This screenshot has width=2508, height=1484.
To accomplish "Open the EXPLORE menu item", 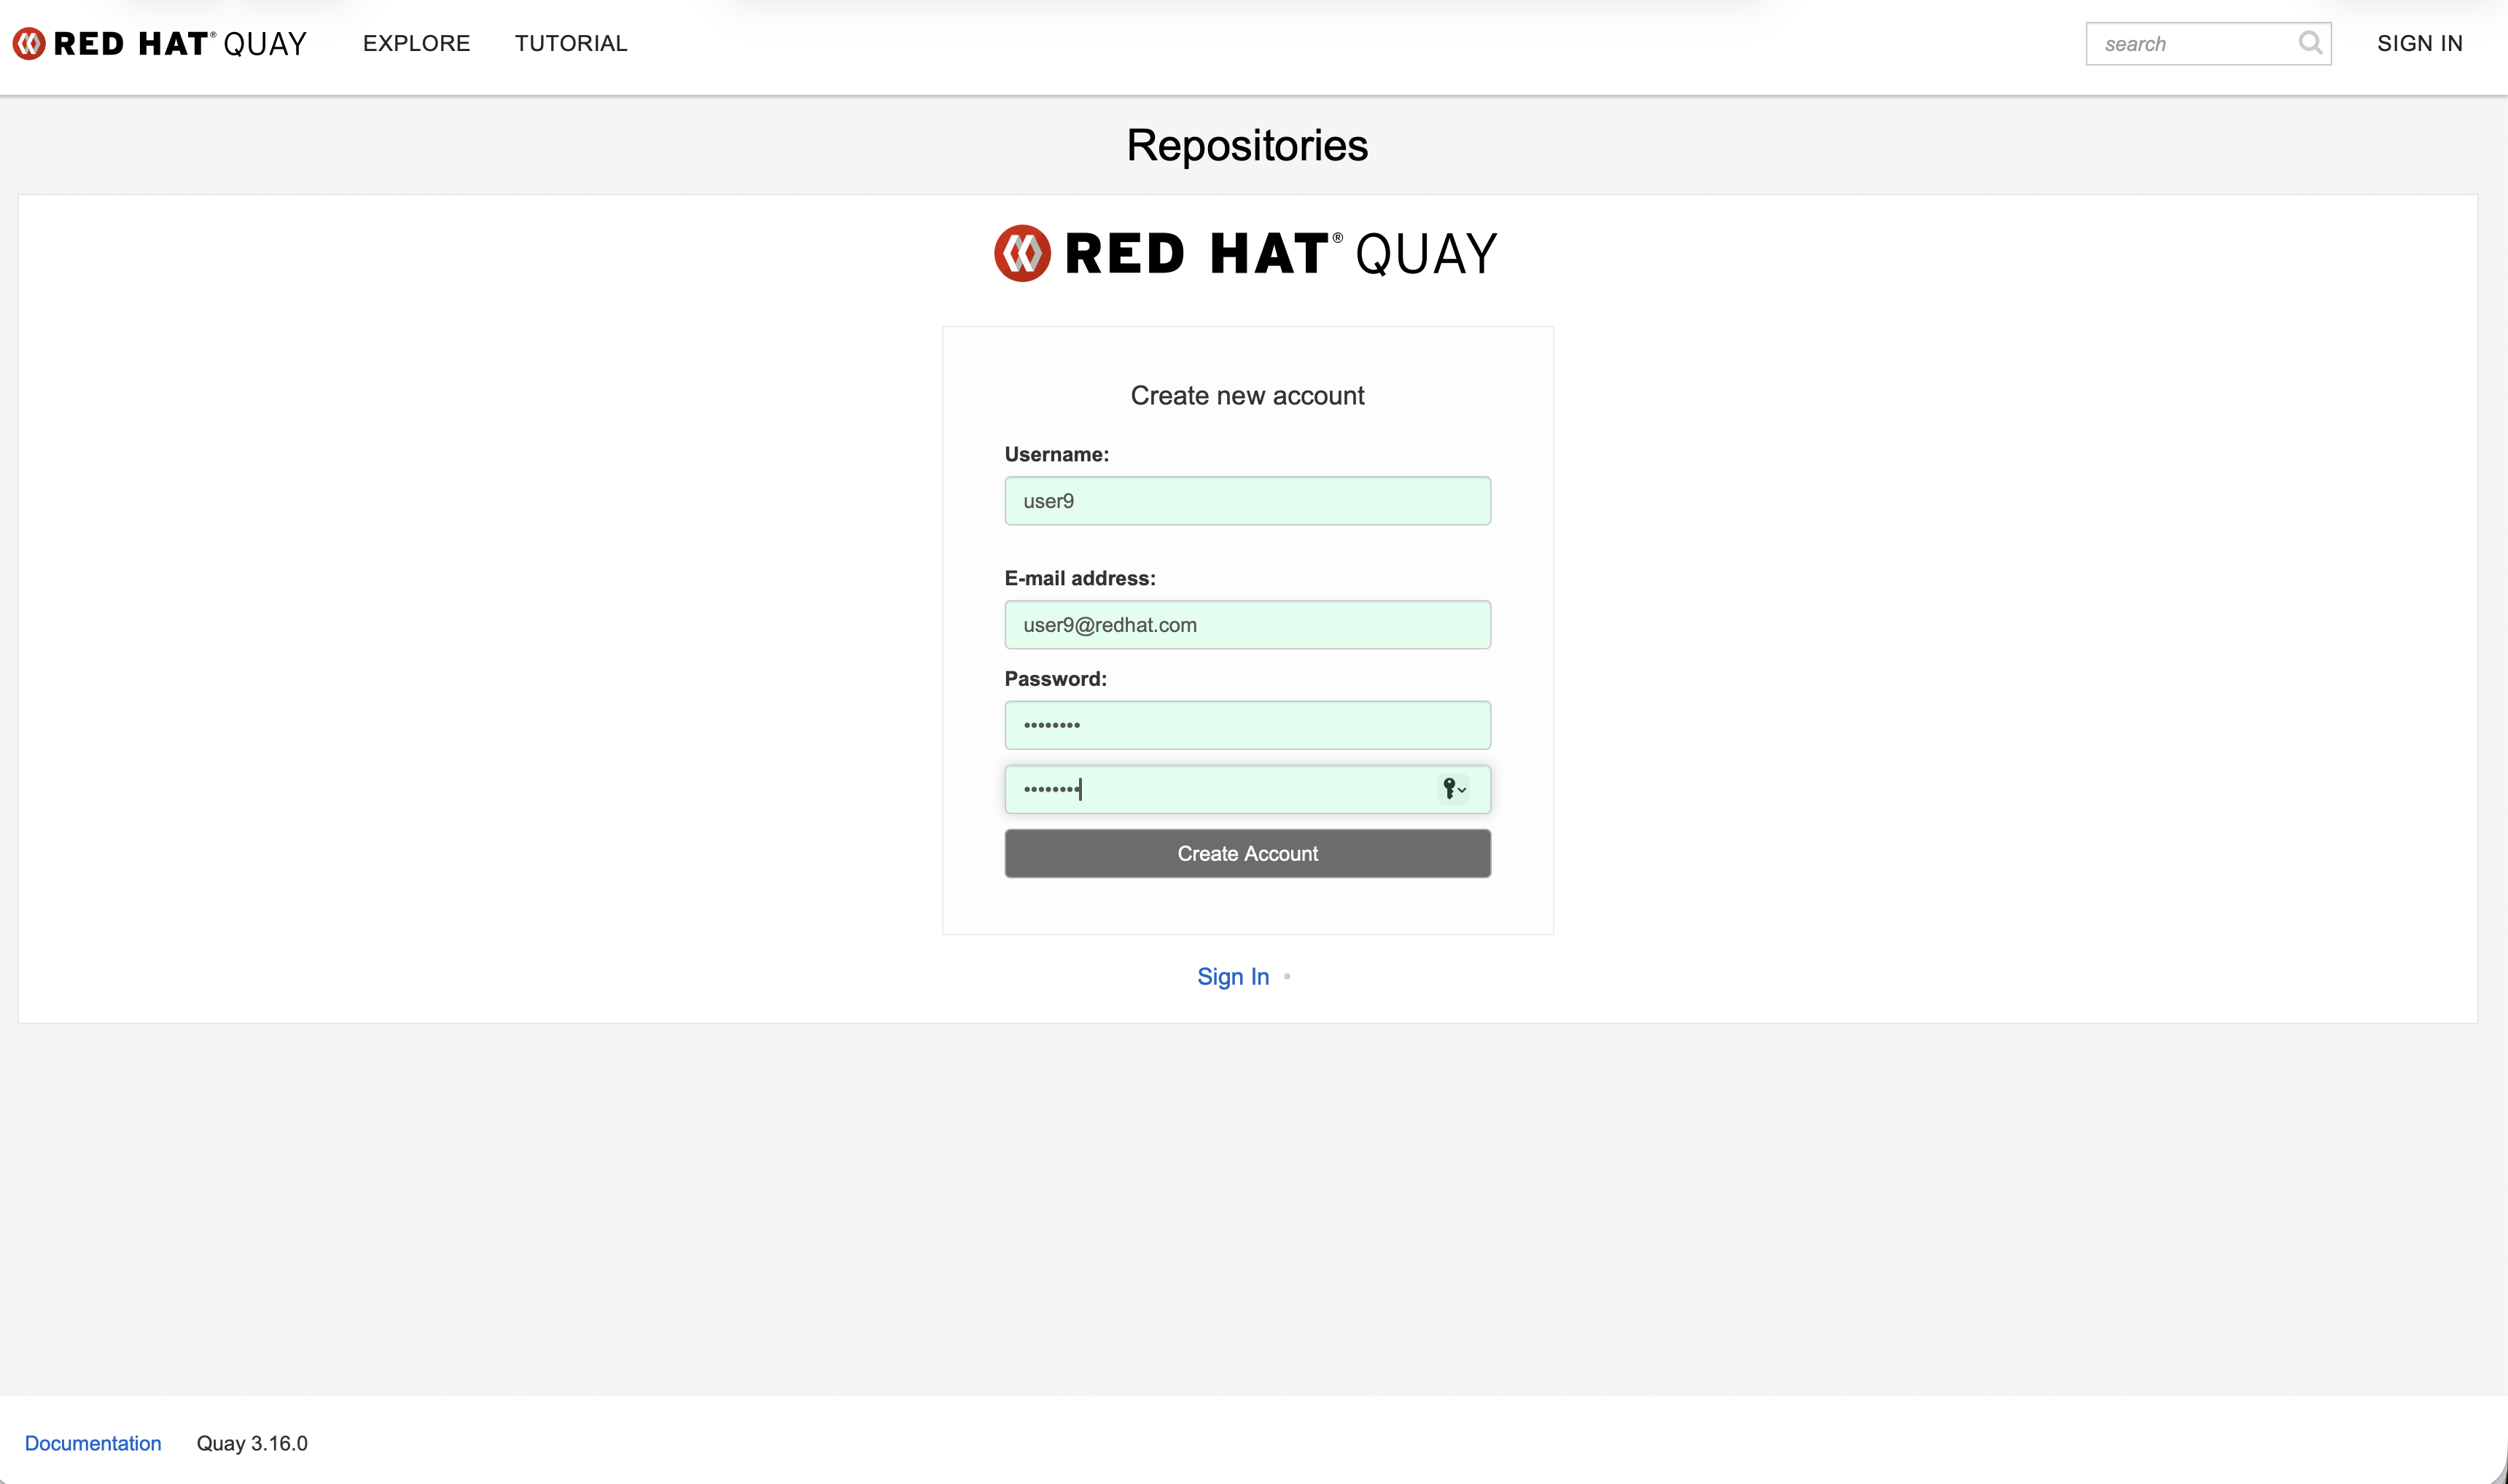I will 416,44.
